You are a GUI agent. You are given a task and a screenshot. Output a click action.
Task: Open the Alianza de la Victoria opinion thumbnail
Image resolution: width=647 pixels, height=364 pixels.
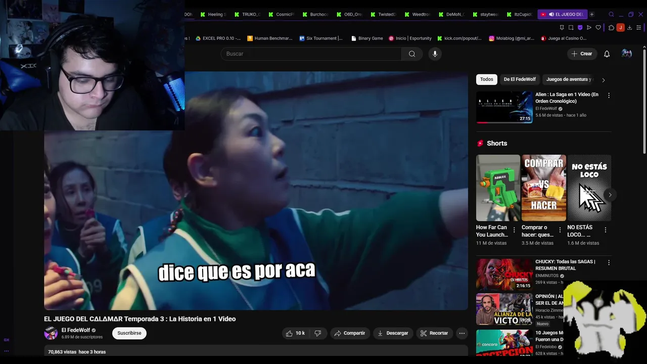504,309
